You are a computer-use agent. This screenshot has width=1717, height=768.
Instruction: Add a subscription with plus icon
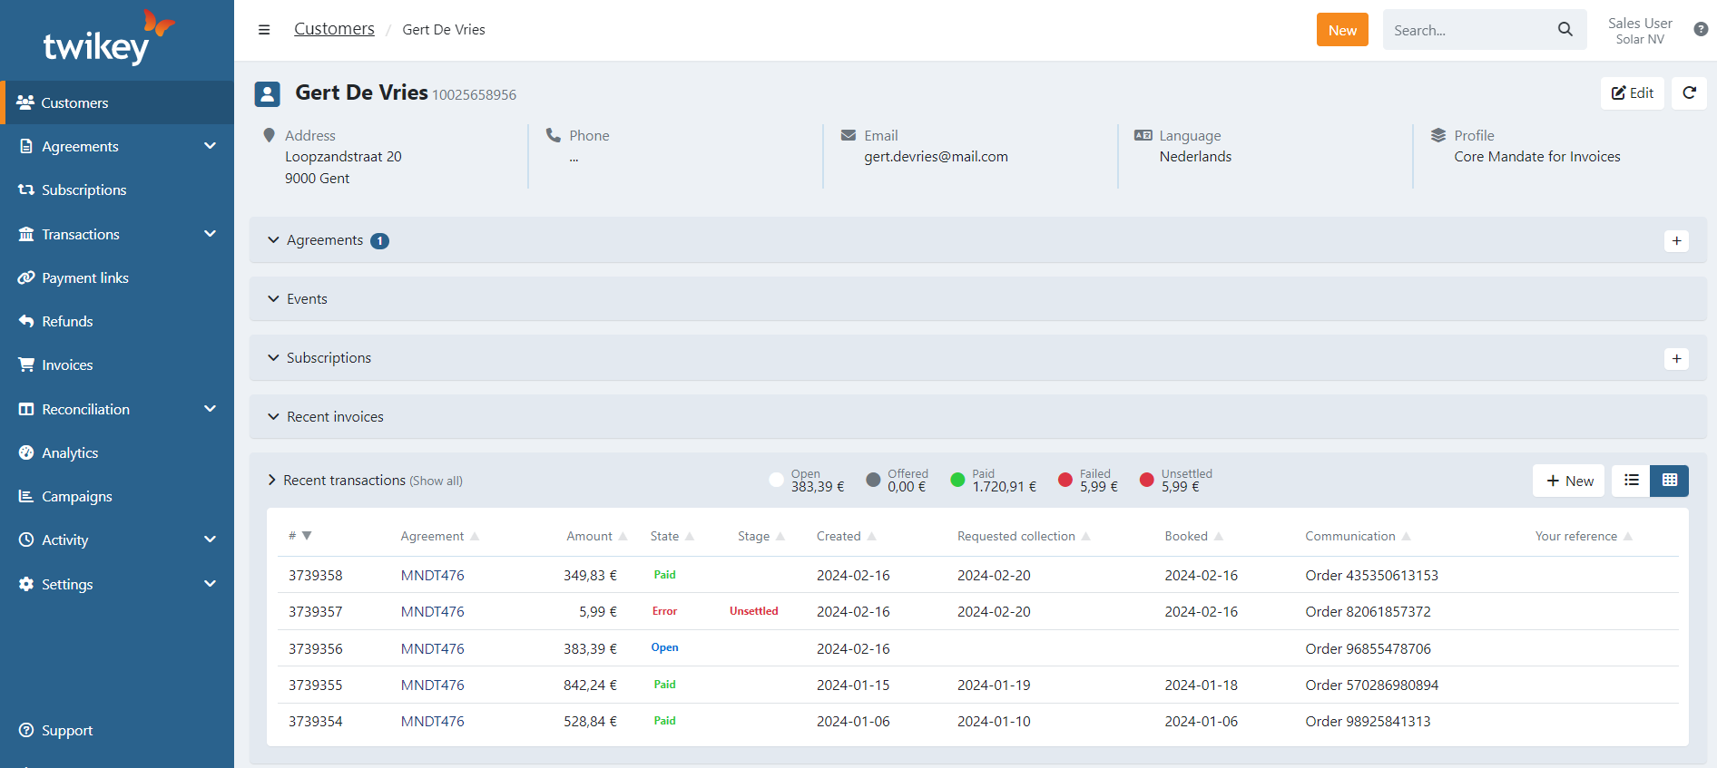pyautogui.click(x=1676, y=358)
